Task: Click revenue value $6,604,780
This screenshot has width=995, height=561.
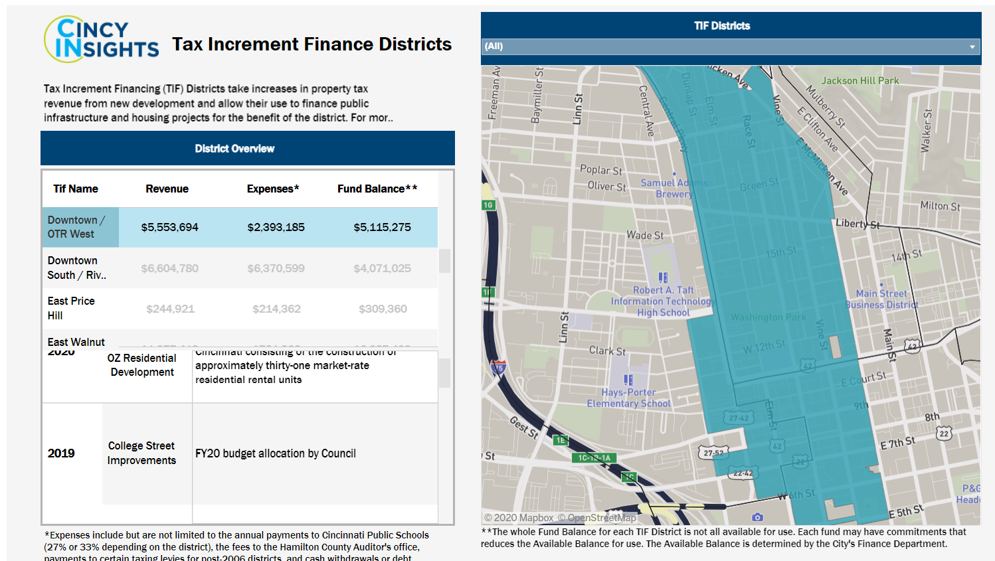Action: coord(170,269)
